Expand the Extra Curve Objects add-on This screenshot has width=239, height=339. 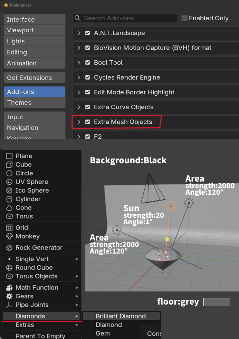[x=79, y=107]
